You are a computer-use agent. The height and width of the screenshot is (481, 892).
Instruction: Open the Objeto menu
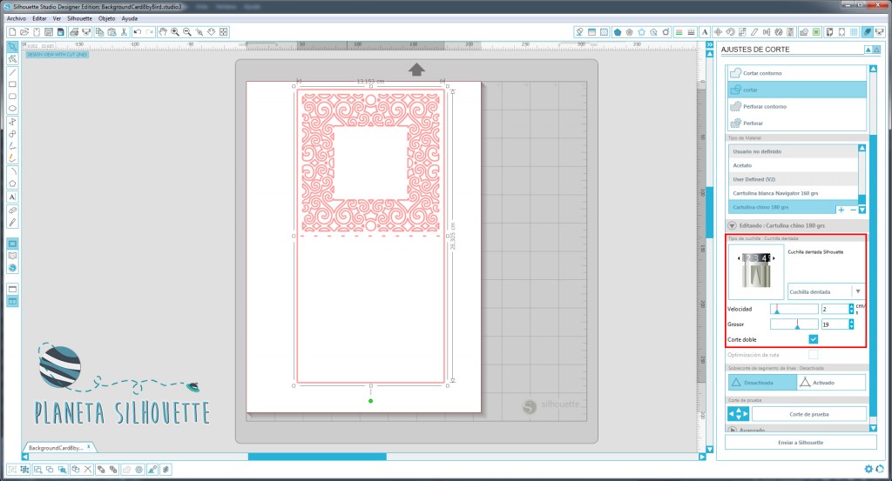[x=106, y=18]
